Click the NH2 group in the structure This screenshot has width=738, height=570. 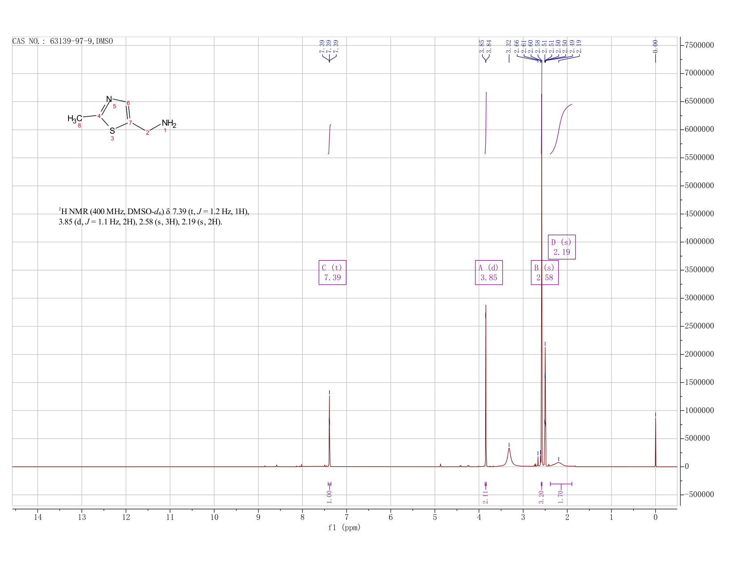point(169,123)
